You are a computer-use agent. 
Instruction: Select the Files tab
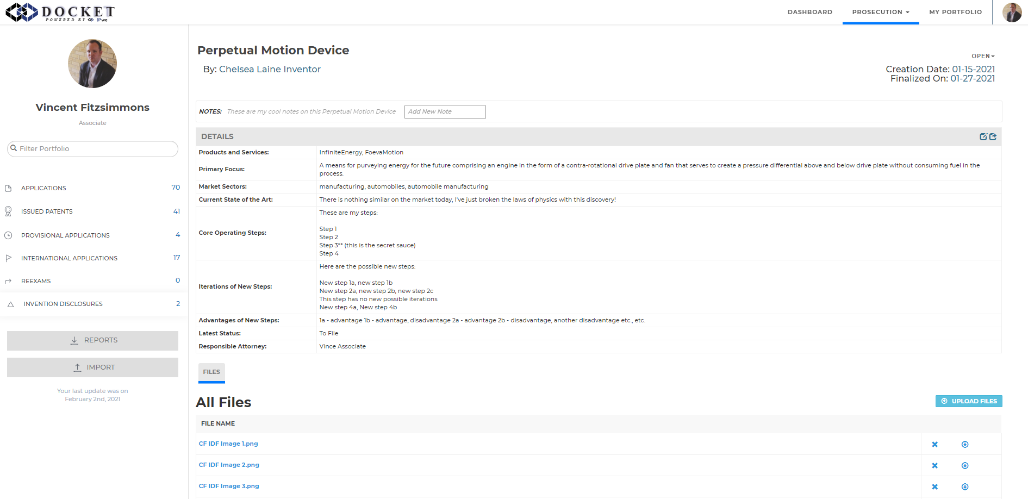click(211, 372)
